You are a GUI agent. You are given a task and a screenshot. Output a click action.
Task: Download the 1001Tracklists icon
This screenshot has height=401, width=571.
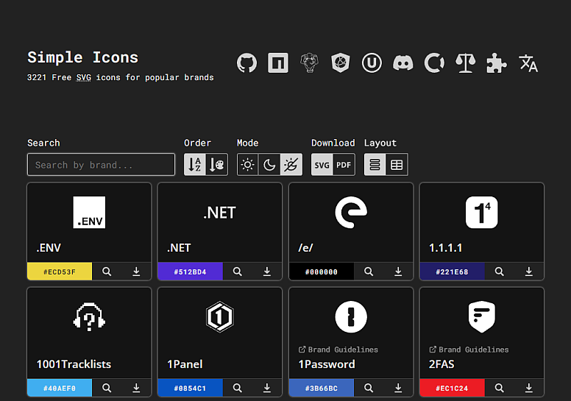tap(136, 388)
